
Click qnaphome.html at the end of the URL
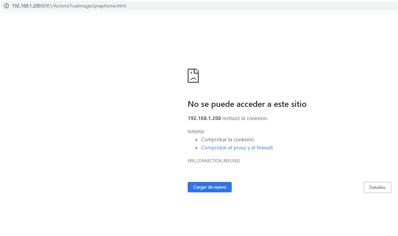[110, 6]
